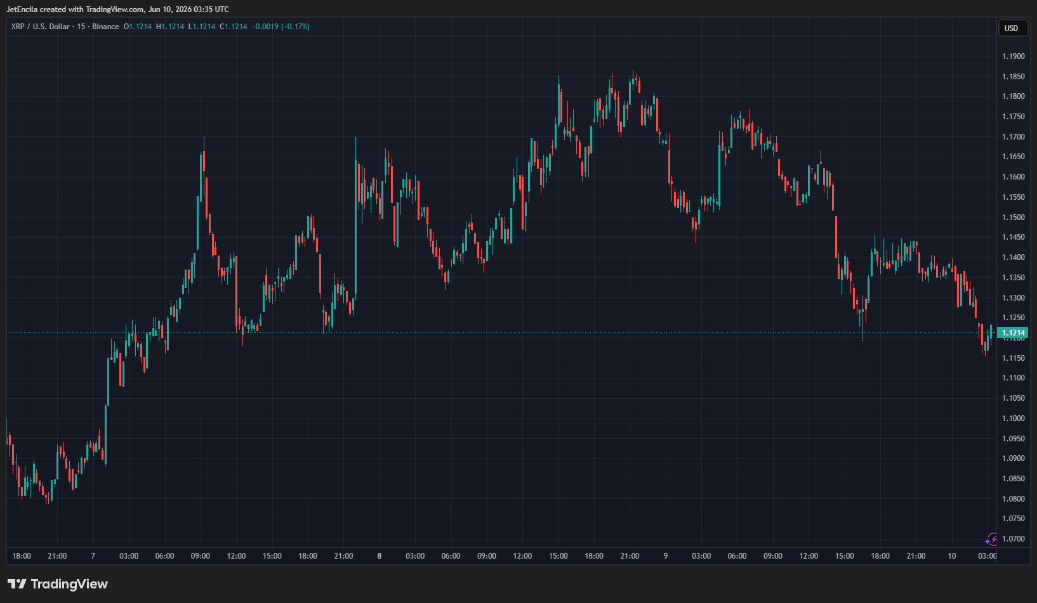Click the 1.1900 price axis label

pyautogui.click(x=1014, y=56)
